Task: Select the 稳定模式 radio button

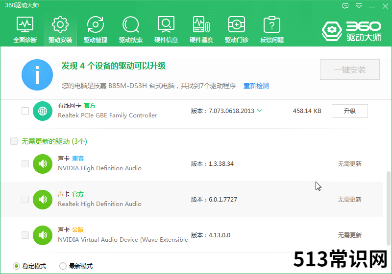Action: click(x=16, y=266)
